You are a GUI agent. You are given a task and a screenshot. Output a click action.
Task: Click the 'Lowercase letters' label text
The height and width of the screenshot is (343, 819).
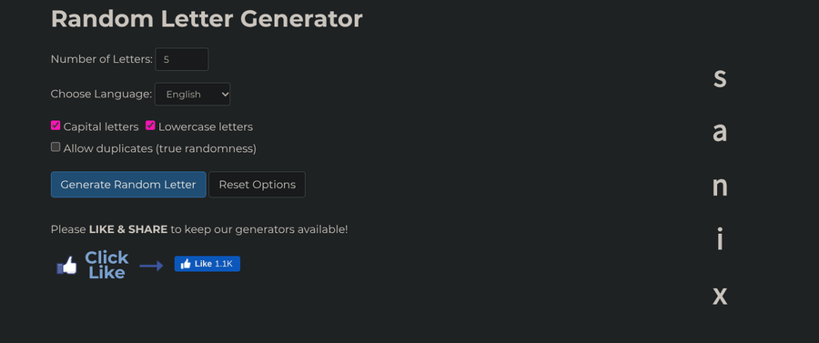tap(206, 126)
